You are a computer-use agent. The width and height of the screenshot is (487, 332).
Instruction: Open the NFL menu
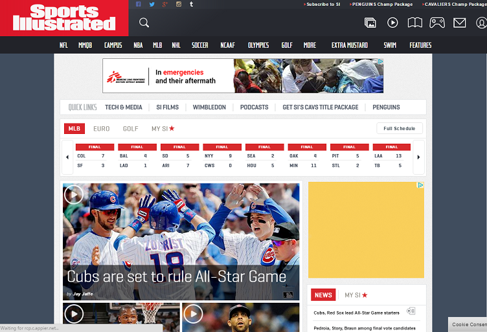(63, 45)
